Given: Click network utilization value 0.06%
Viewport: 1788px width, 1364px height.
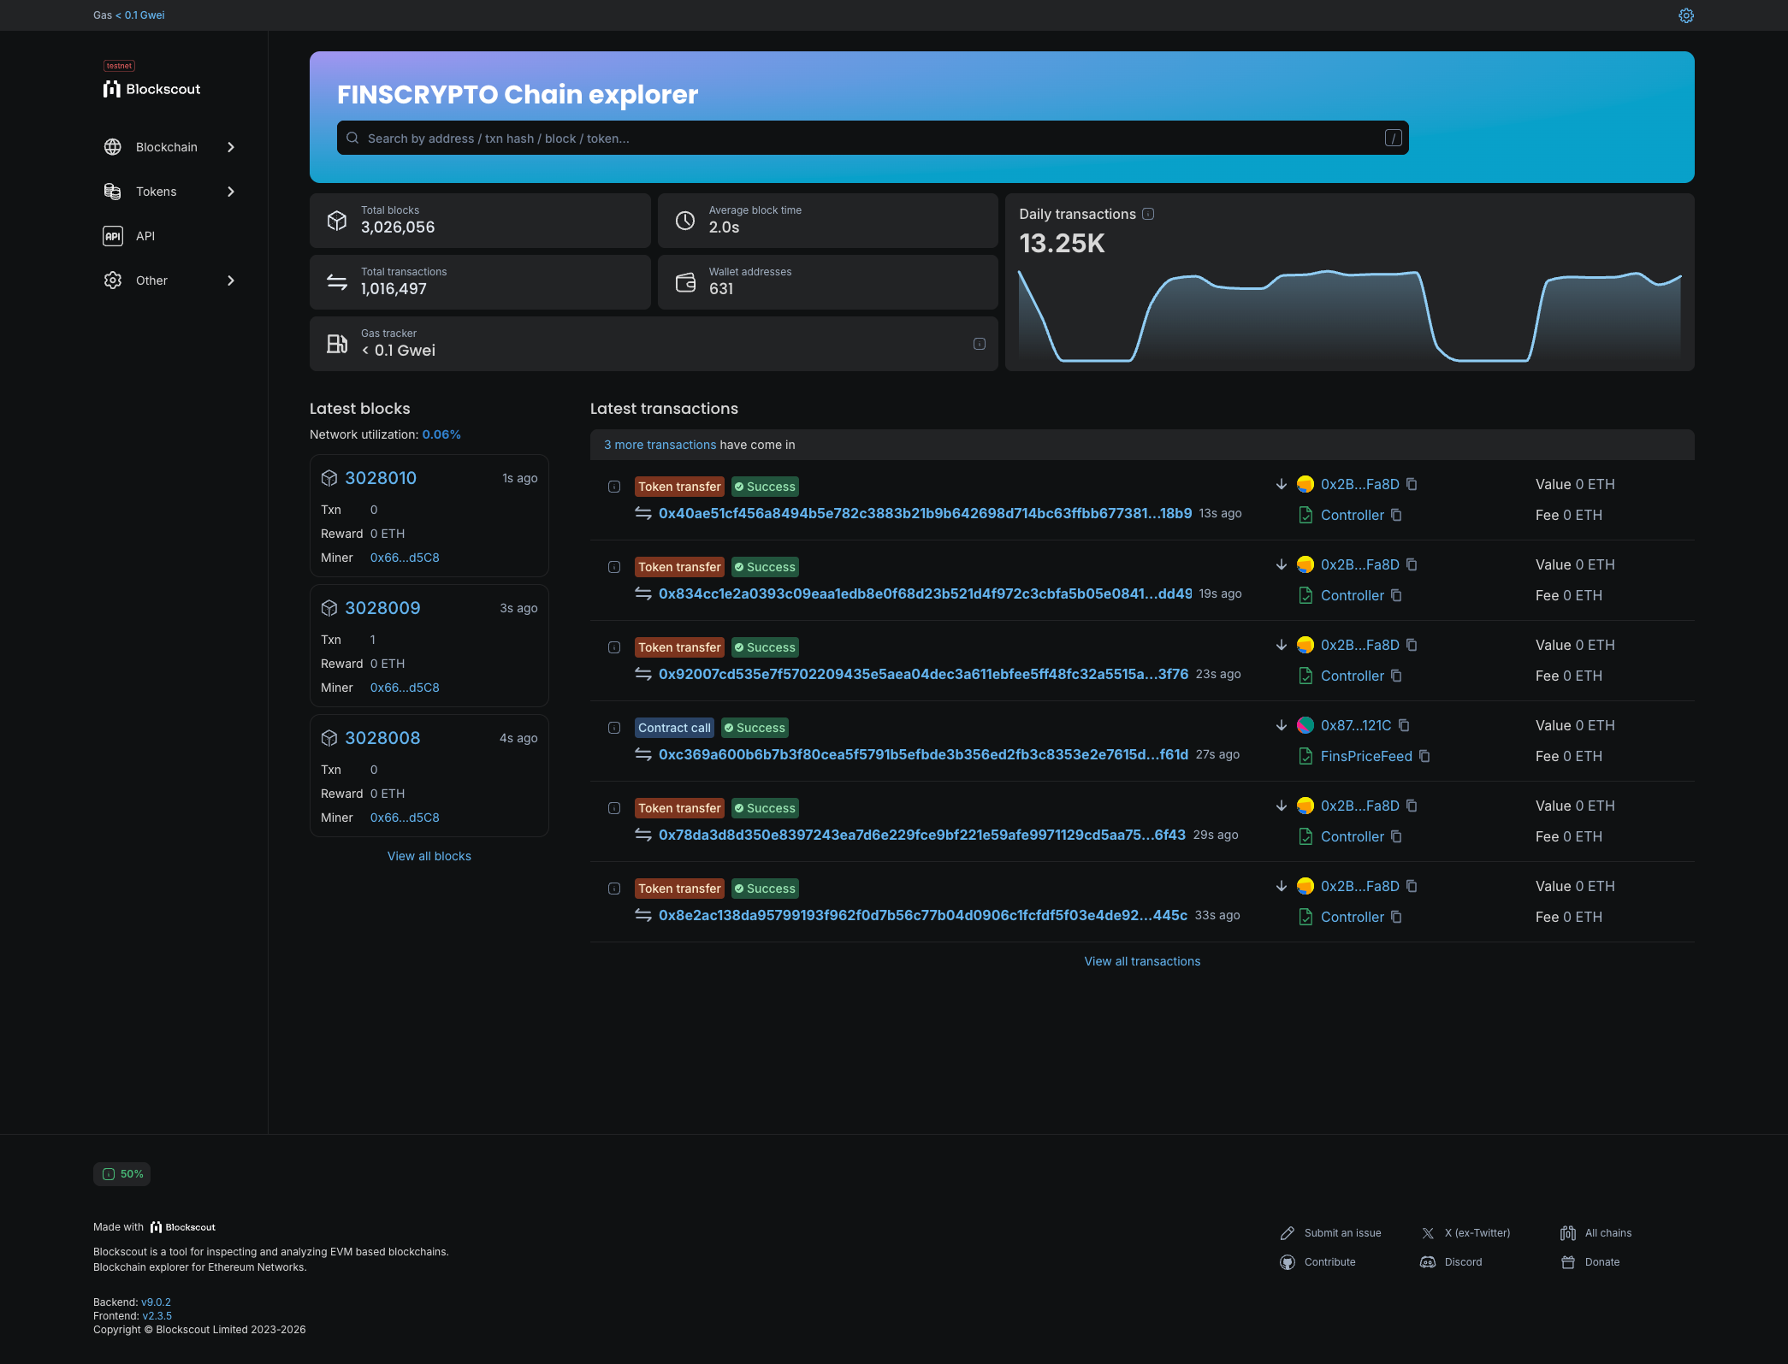Looking at the screenshot, I should (x=441, y=434).
